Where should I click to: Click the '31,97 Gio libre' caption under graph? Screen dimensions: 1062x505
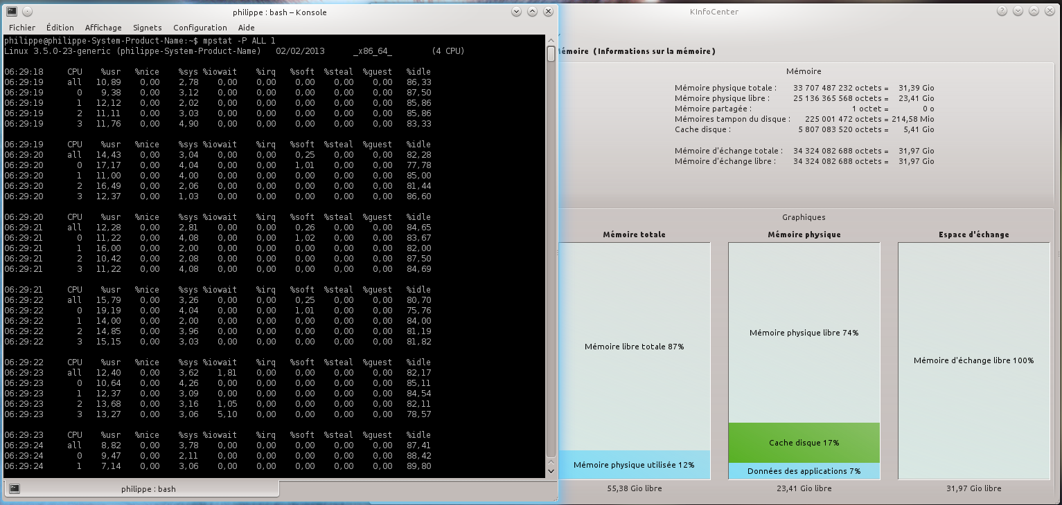pos(974,488)
